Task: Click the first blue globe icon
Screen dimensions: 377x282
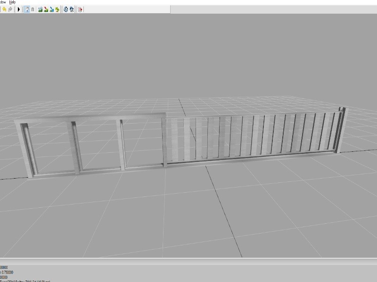Action: click(x=66, y=9)
